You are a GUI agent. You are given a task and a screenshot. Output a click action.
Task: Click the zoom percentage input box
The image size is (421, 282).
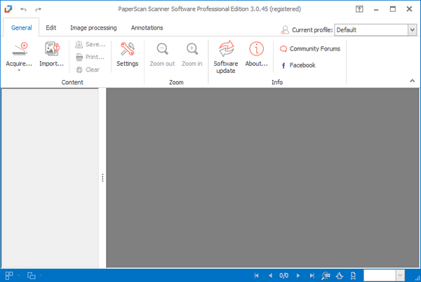pos(380,275)
